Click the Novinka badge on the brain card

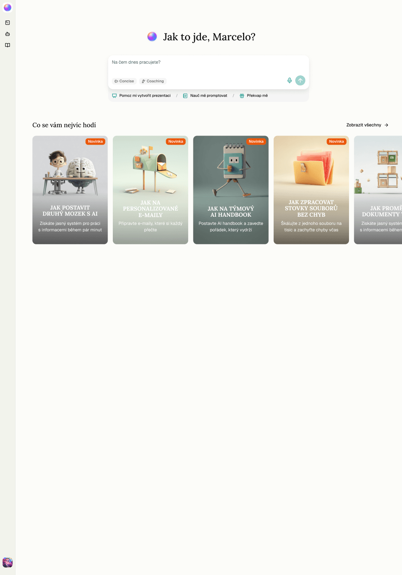pyautogui.click(x=95, y=142)
